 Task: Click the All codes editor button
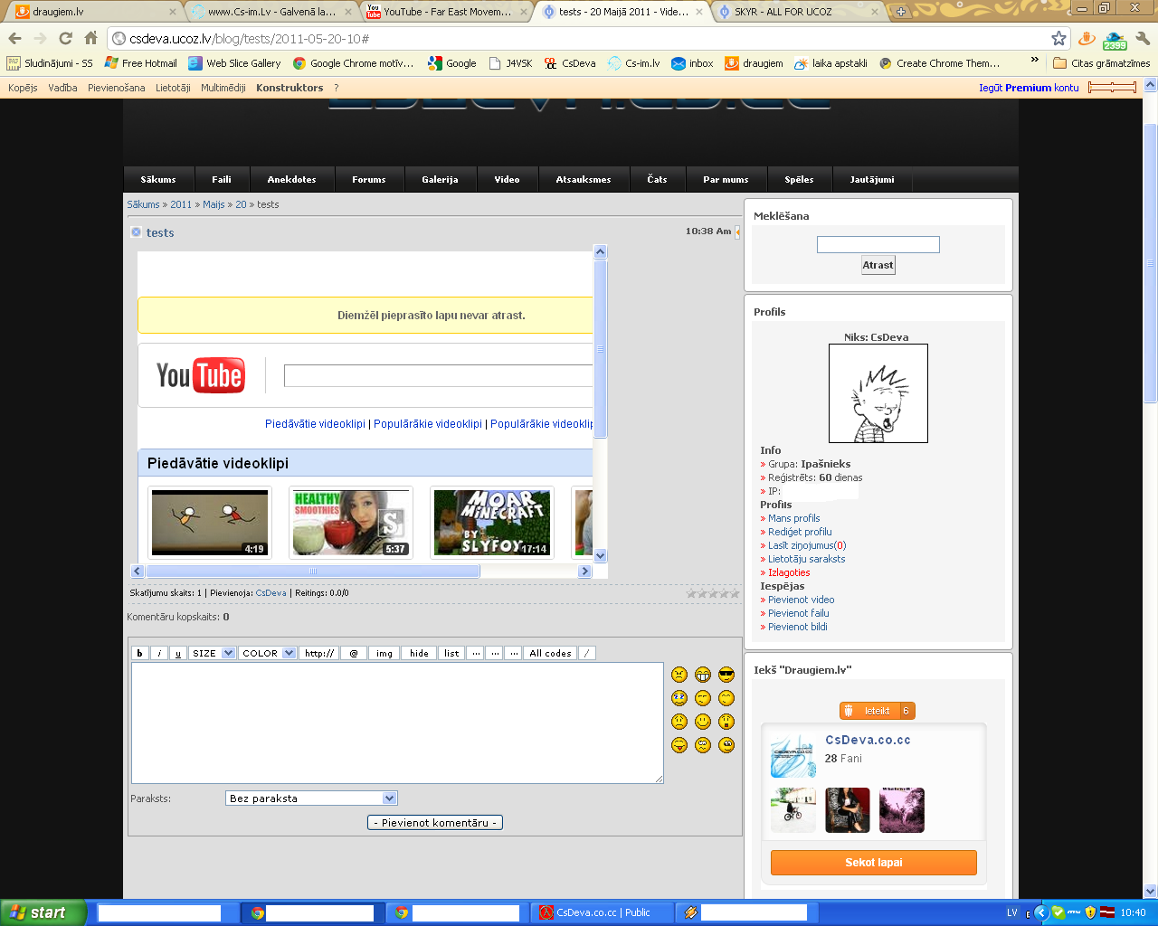coord(550,653)
